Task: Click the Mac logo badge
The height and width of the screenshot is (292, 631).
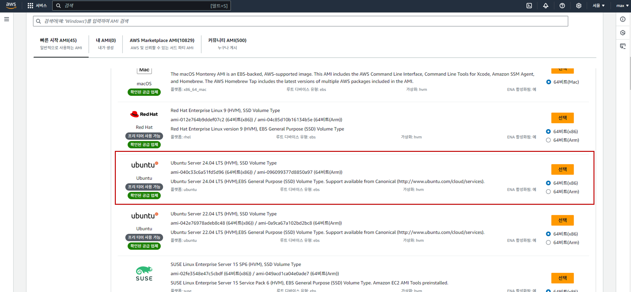Action: 144,70
